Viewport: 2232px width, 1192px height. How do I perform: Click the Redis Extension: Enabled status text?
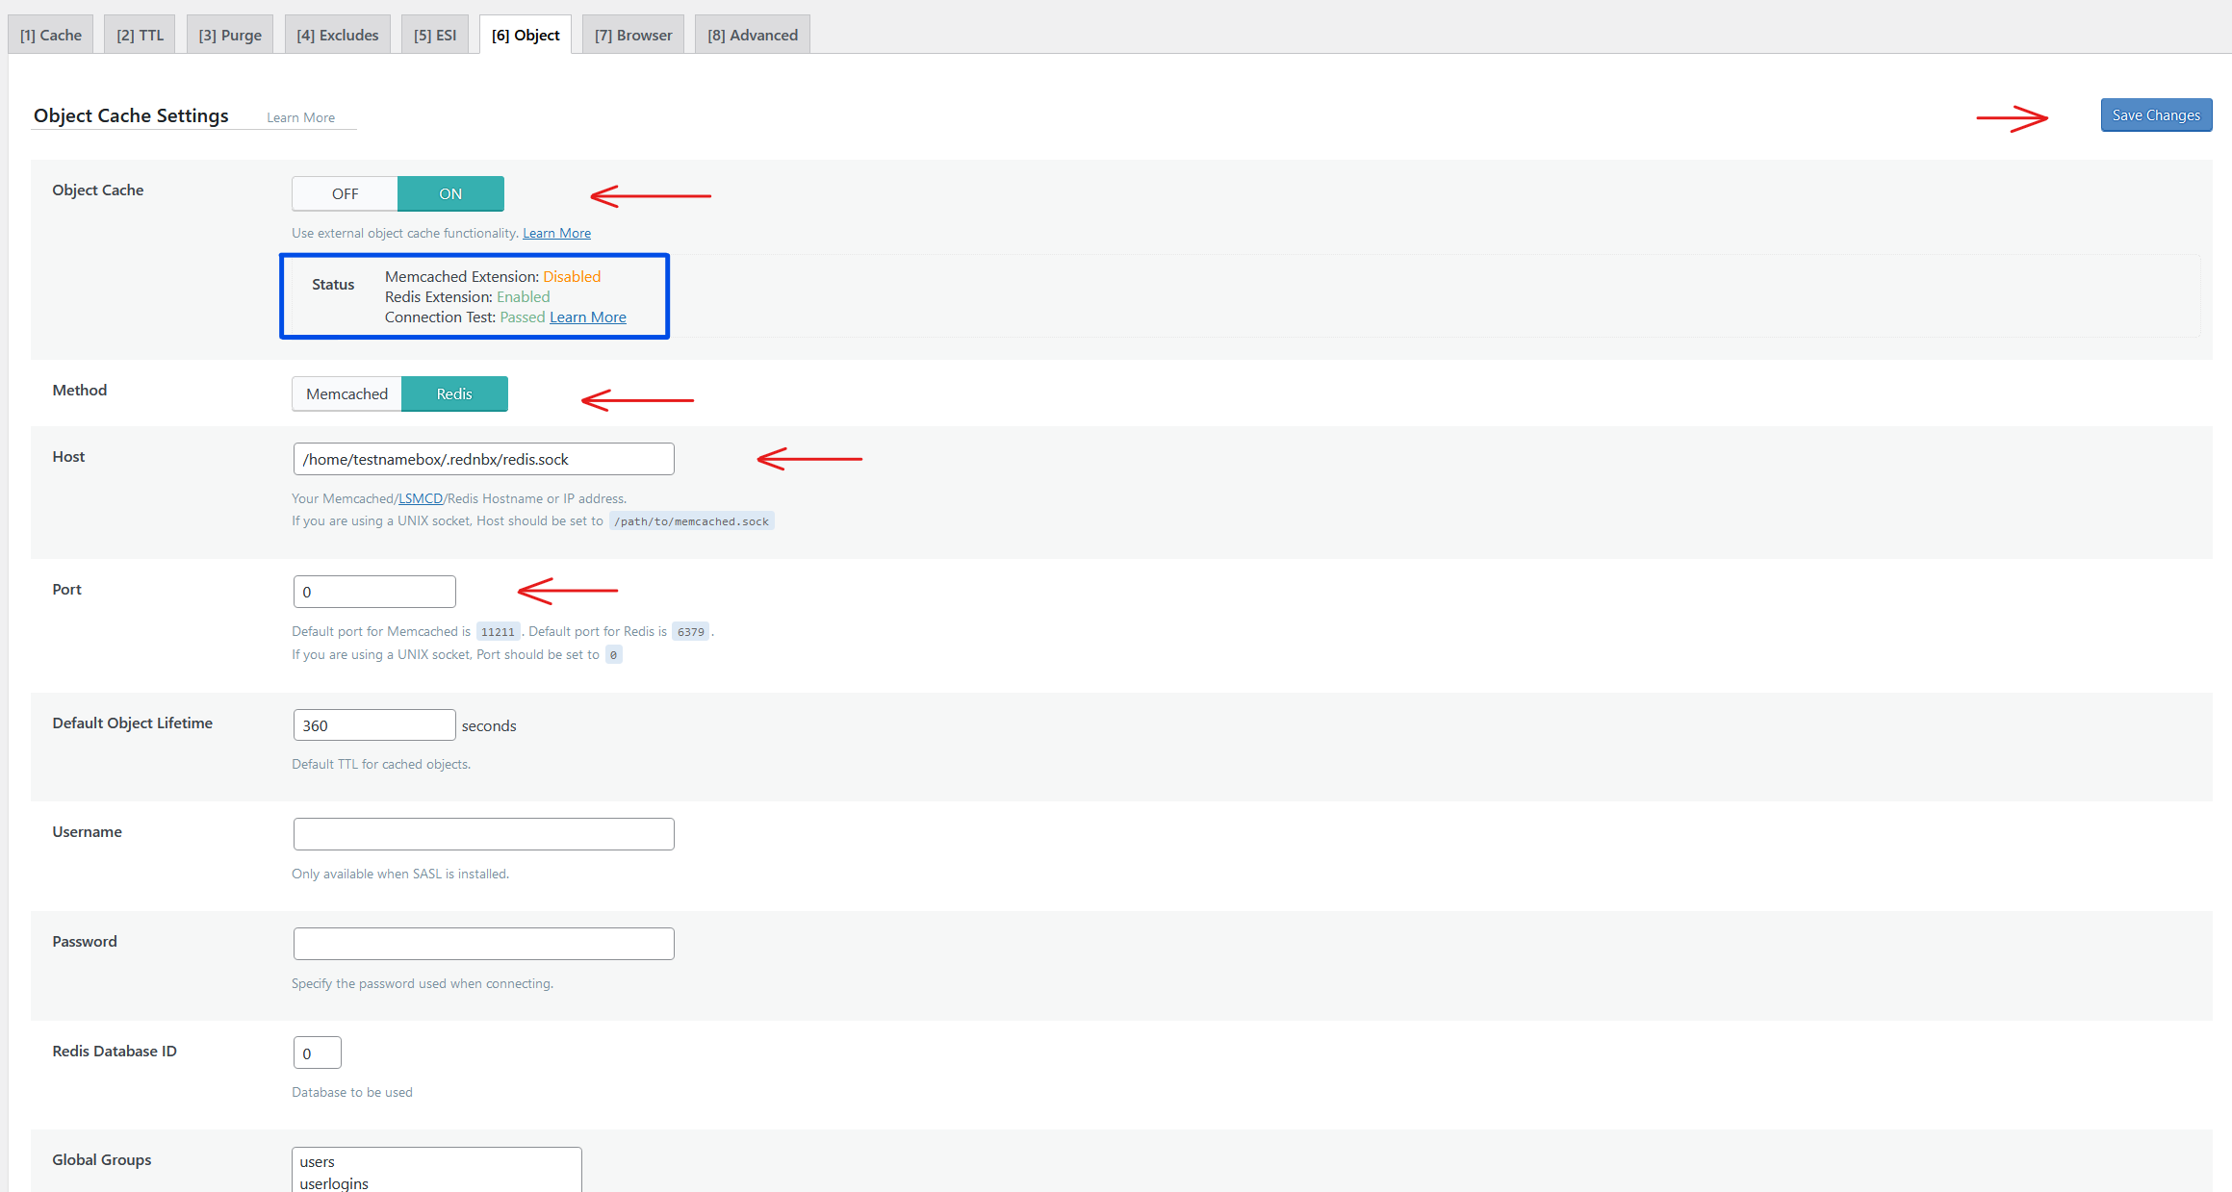coord(468,297)
